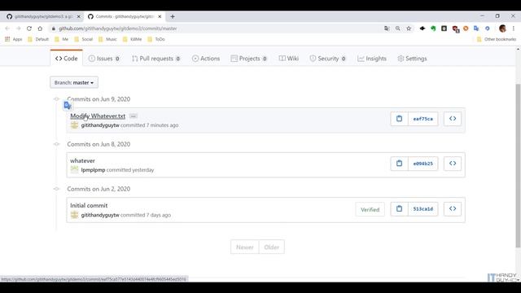The image size is (521, 293).
Task: Click translate page icon in address bar
Action: [x=387, y=28]
